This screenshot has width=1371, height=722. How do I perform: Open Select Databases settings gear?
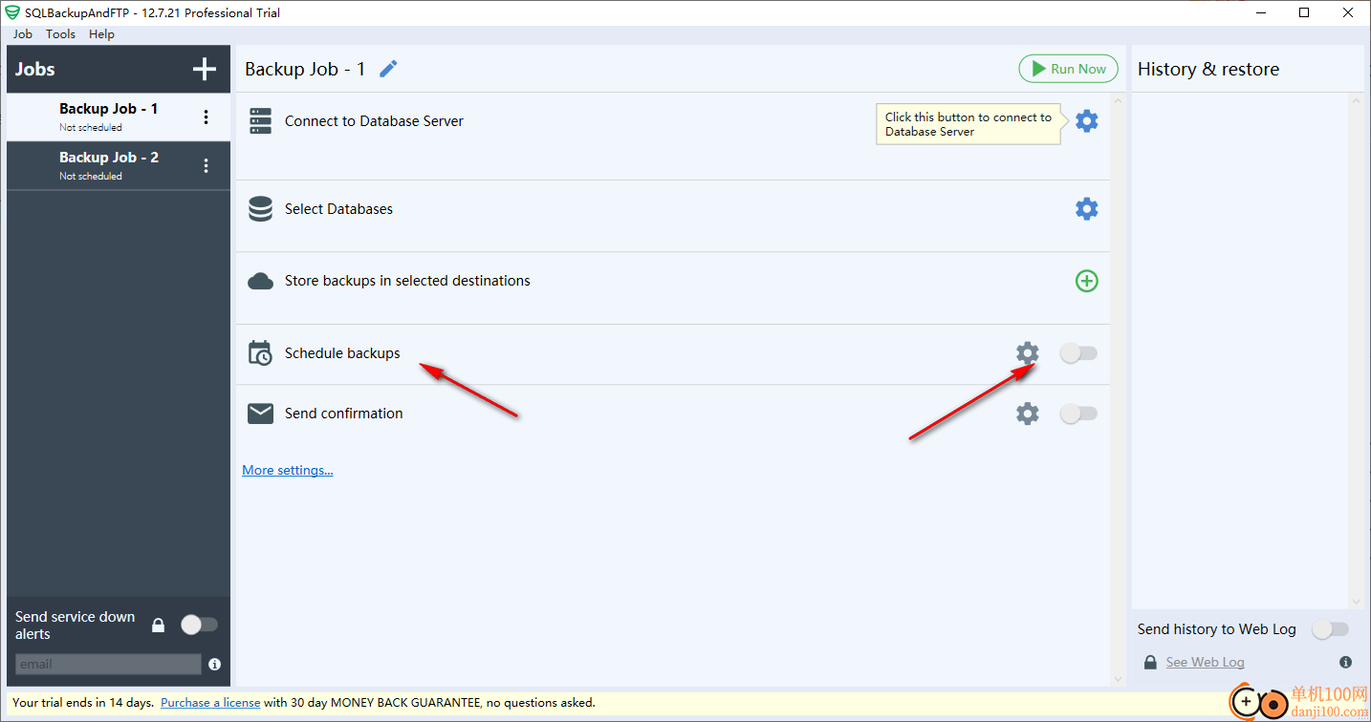click(x=1087, y=209)
